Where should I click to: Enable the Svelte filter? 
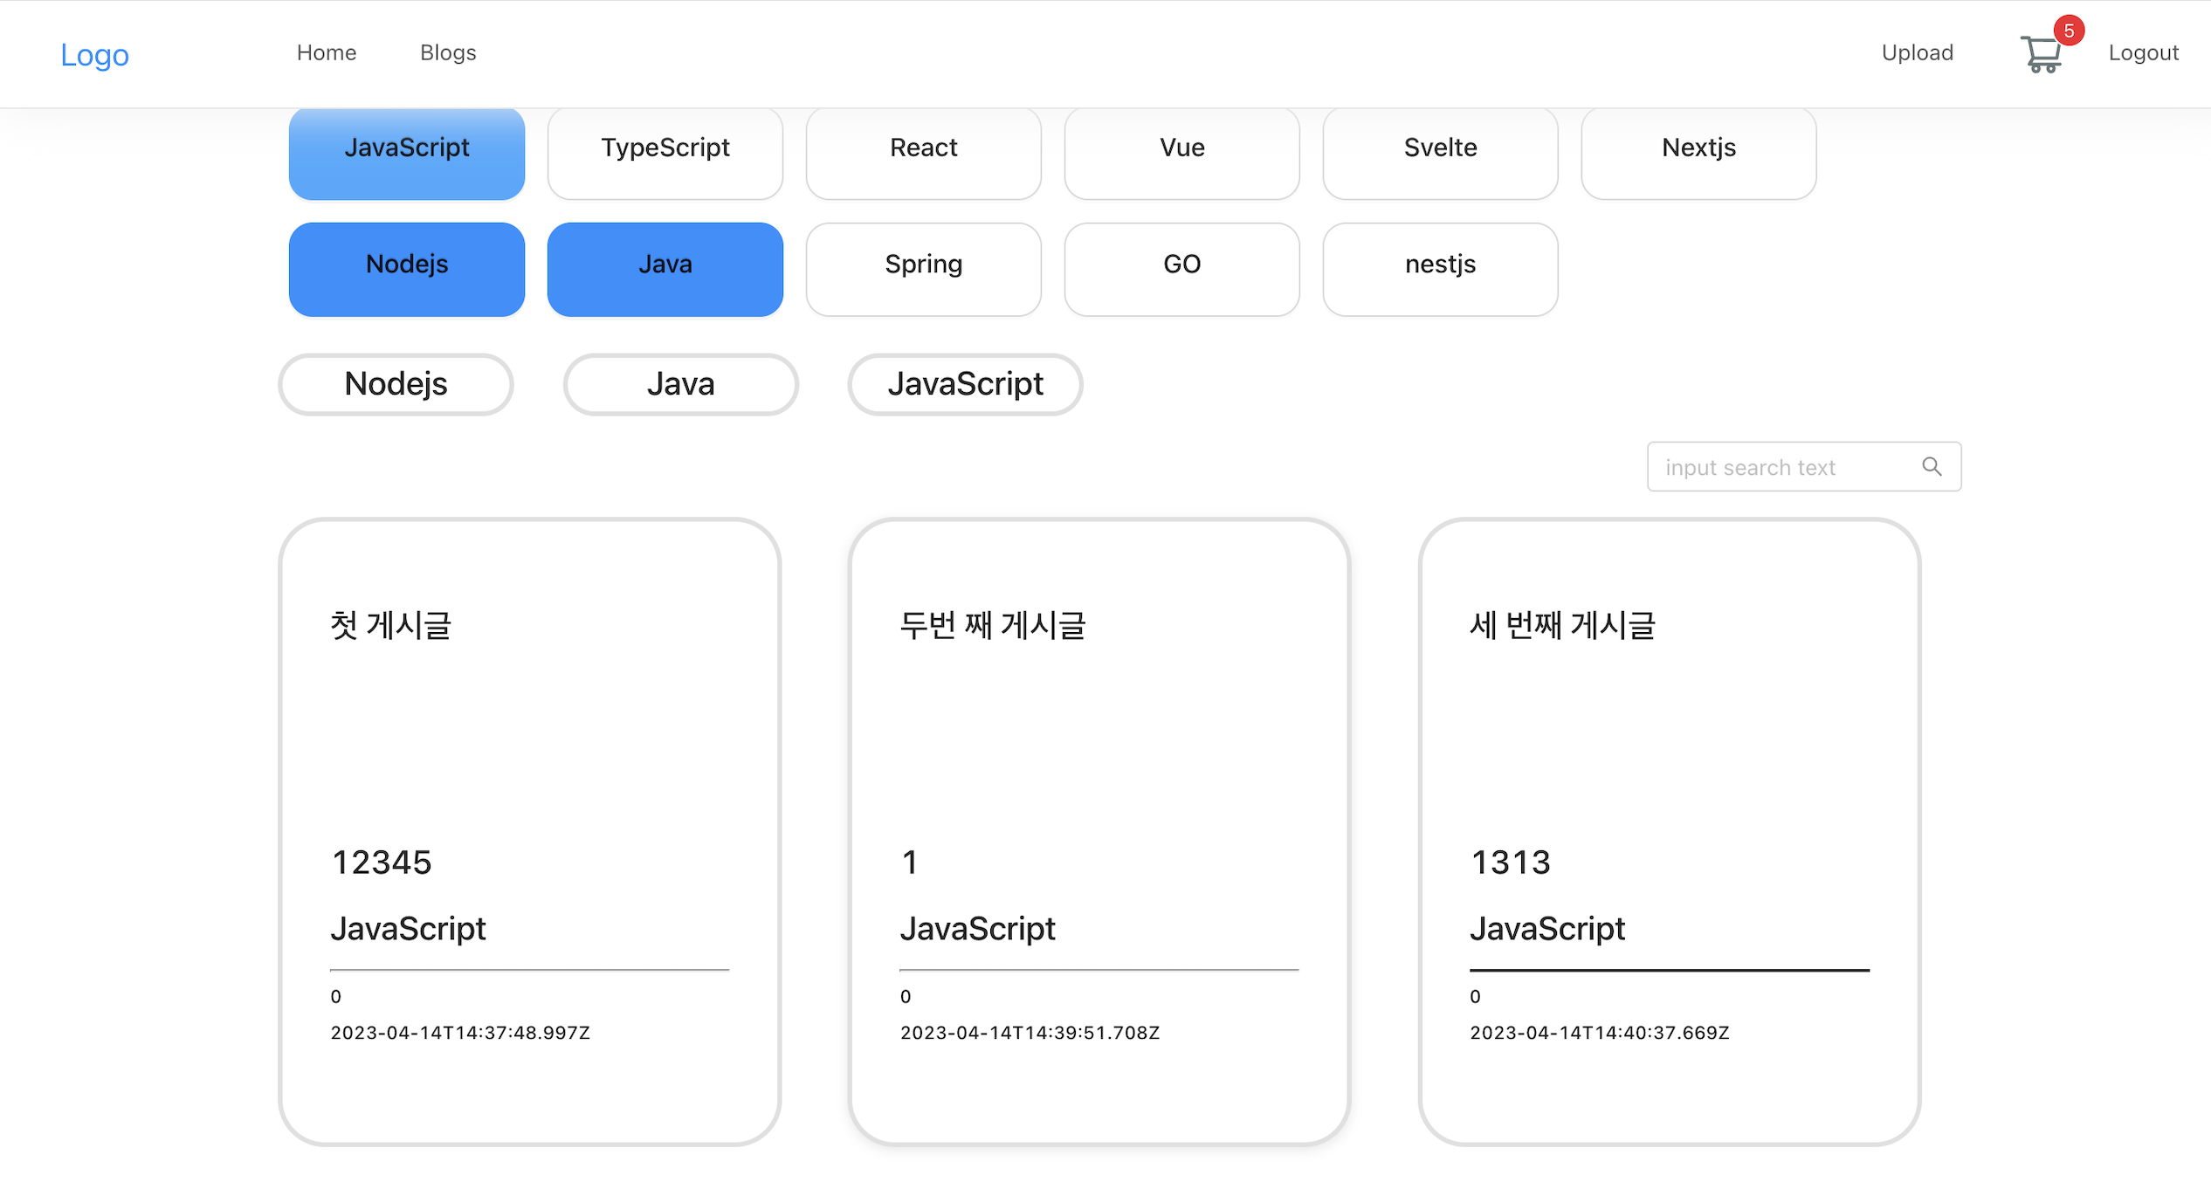1440,147
